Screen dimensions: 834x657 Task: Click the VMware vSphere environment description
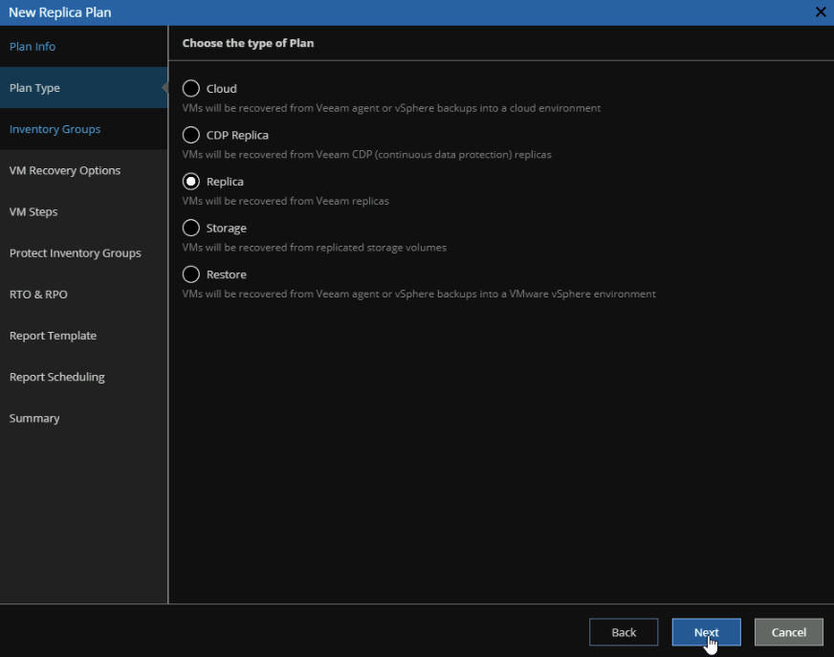coord(419,294)
